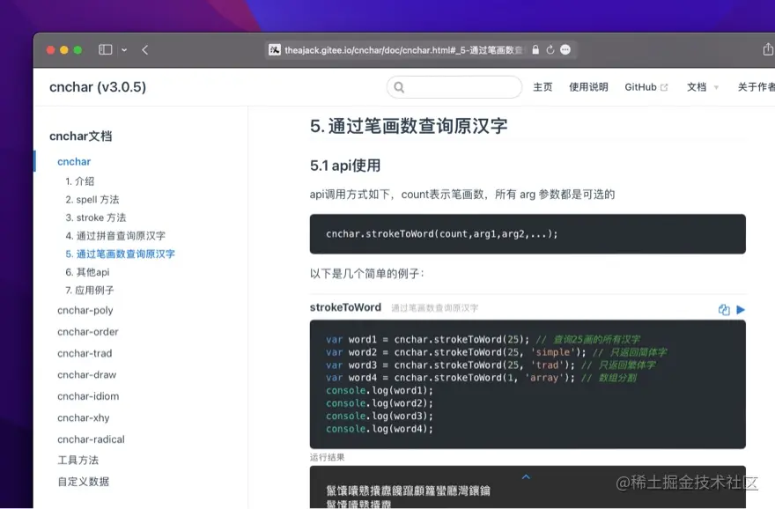Open cnchar-trad sidebar section
This screenshot has height=509, width=775.
[x=85, y=353]
